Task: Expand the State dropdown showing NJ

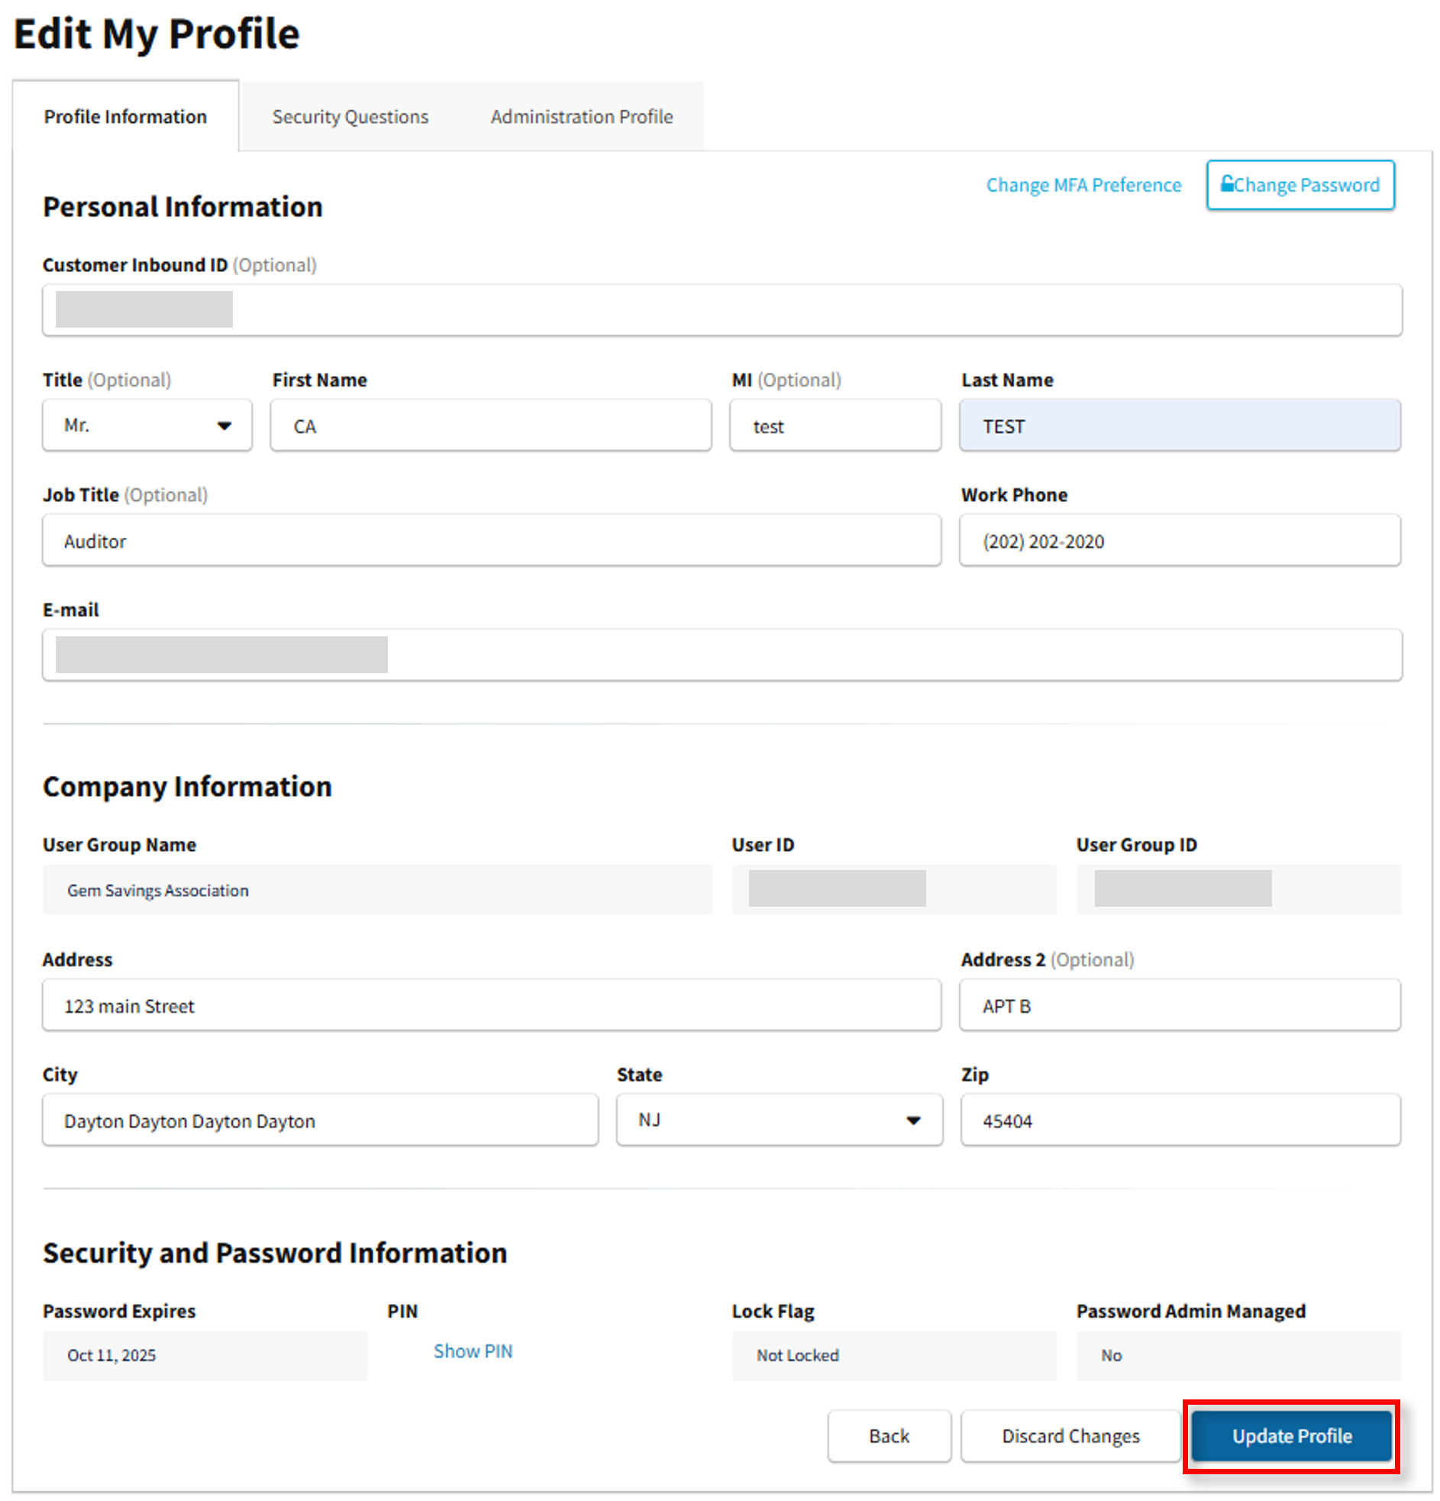Action: [779, 1120]
